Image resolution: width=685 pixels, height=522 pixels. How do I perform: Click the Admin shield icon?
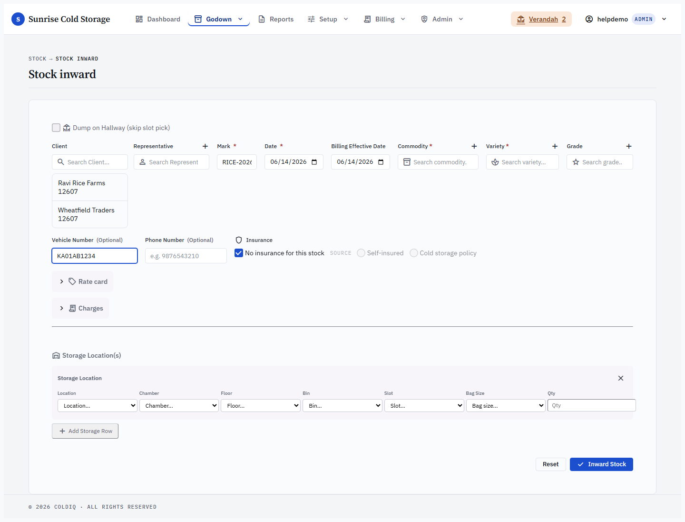click(x=424, y=19)
